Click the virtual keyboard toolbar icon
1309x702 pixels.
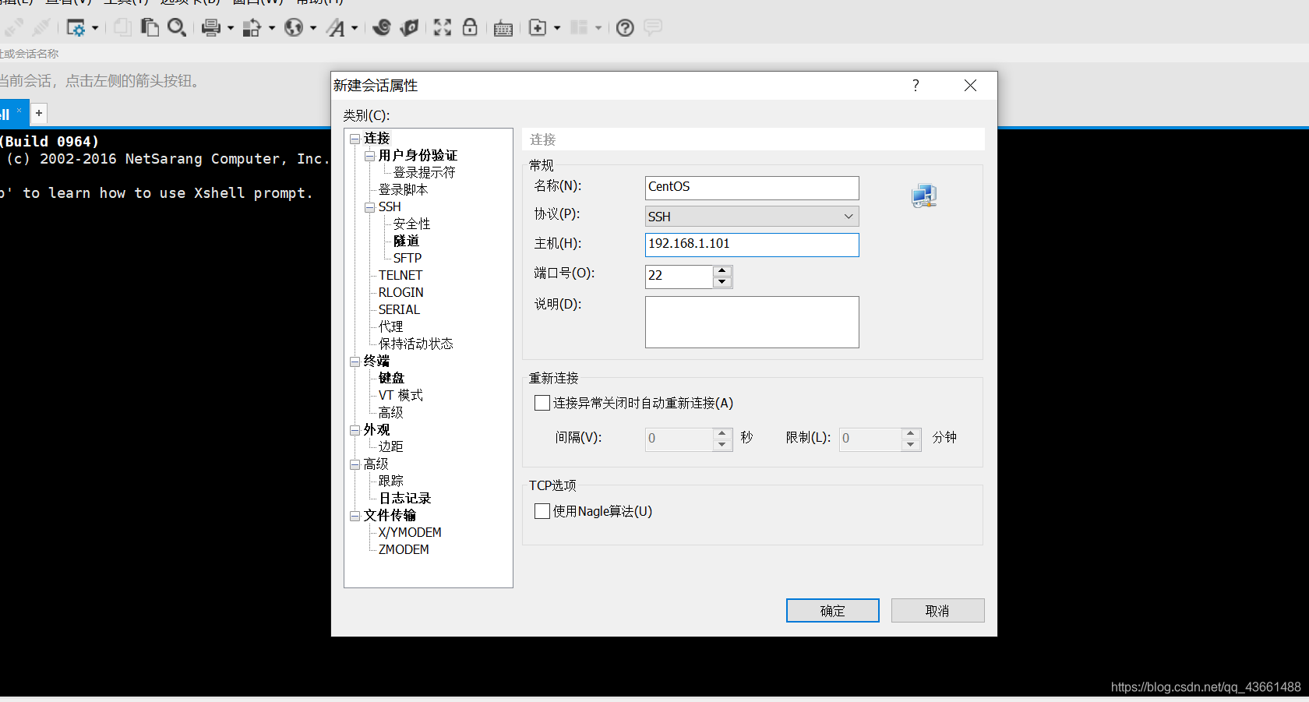click(503, 29)
